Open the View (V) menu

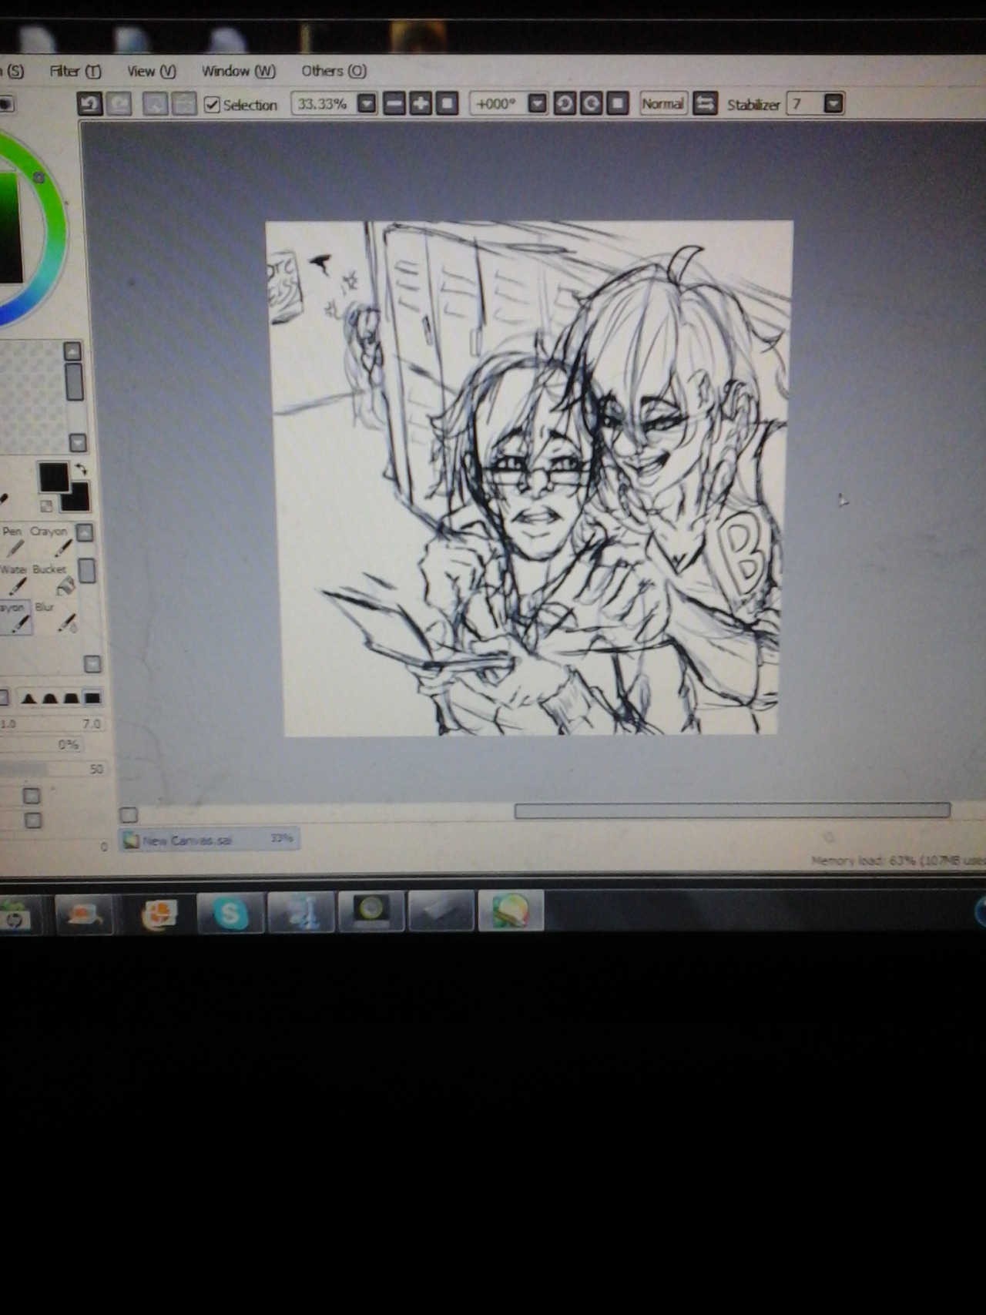point(152,71)
